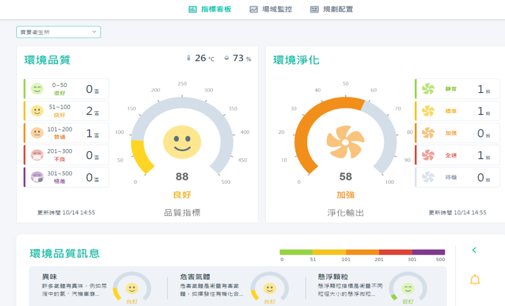Screen dimensions: 505x306
Task: Click the 環境淨化 panel heading
Action: [297, 60]
